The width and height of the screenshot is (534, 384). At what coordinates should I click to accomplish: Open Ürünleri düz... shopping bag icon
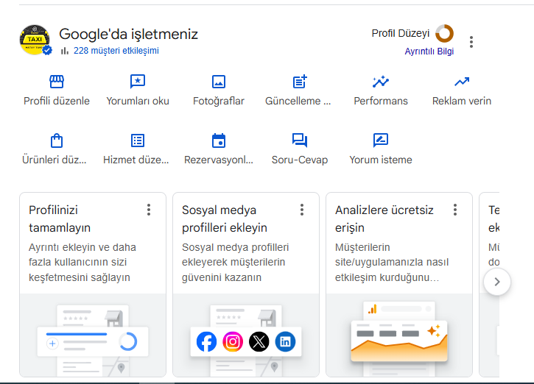57,141
